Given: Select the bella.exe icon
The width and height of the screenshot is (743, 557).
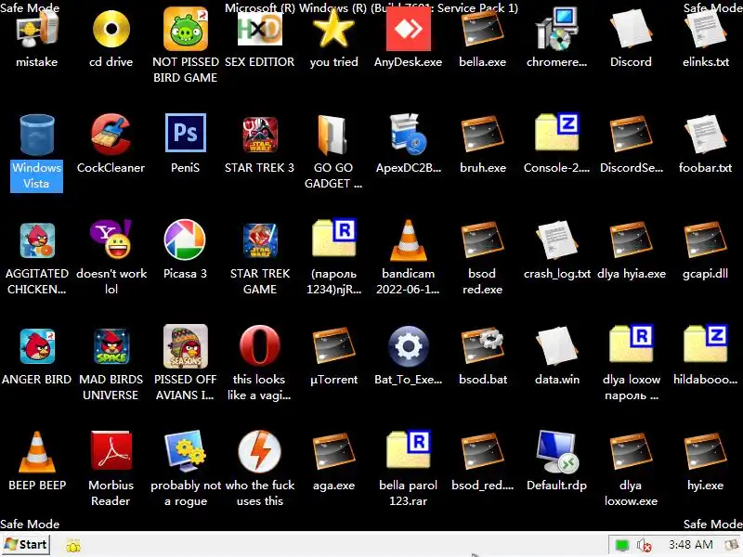Looking at the screenshot, I should [x=482, y=30].
